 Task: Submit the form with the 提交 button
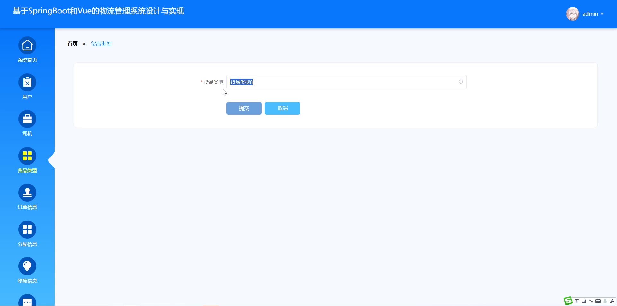click(244, 108)
